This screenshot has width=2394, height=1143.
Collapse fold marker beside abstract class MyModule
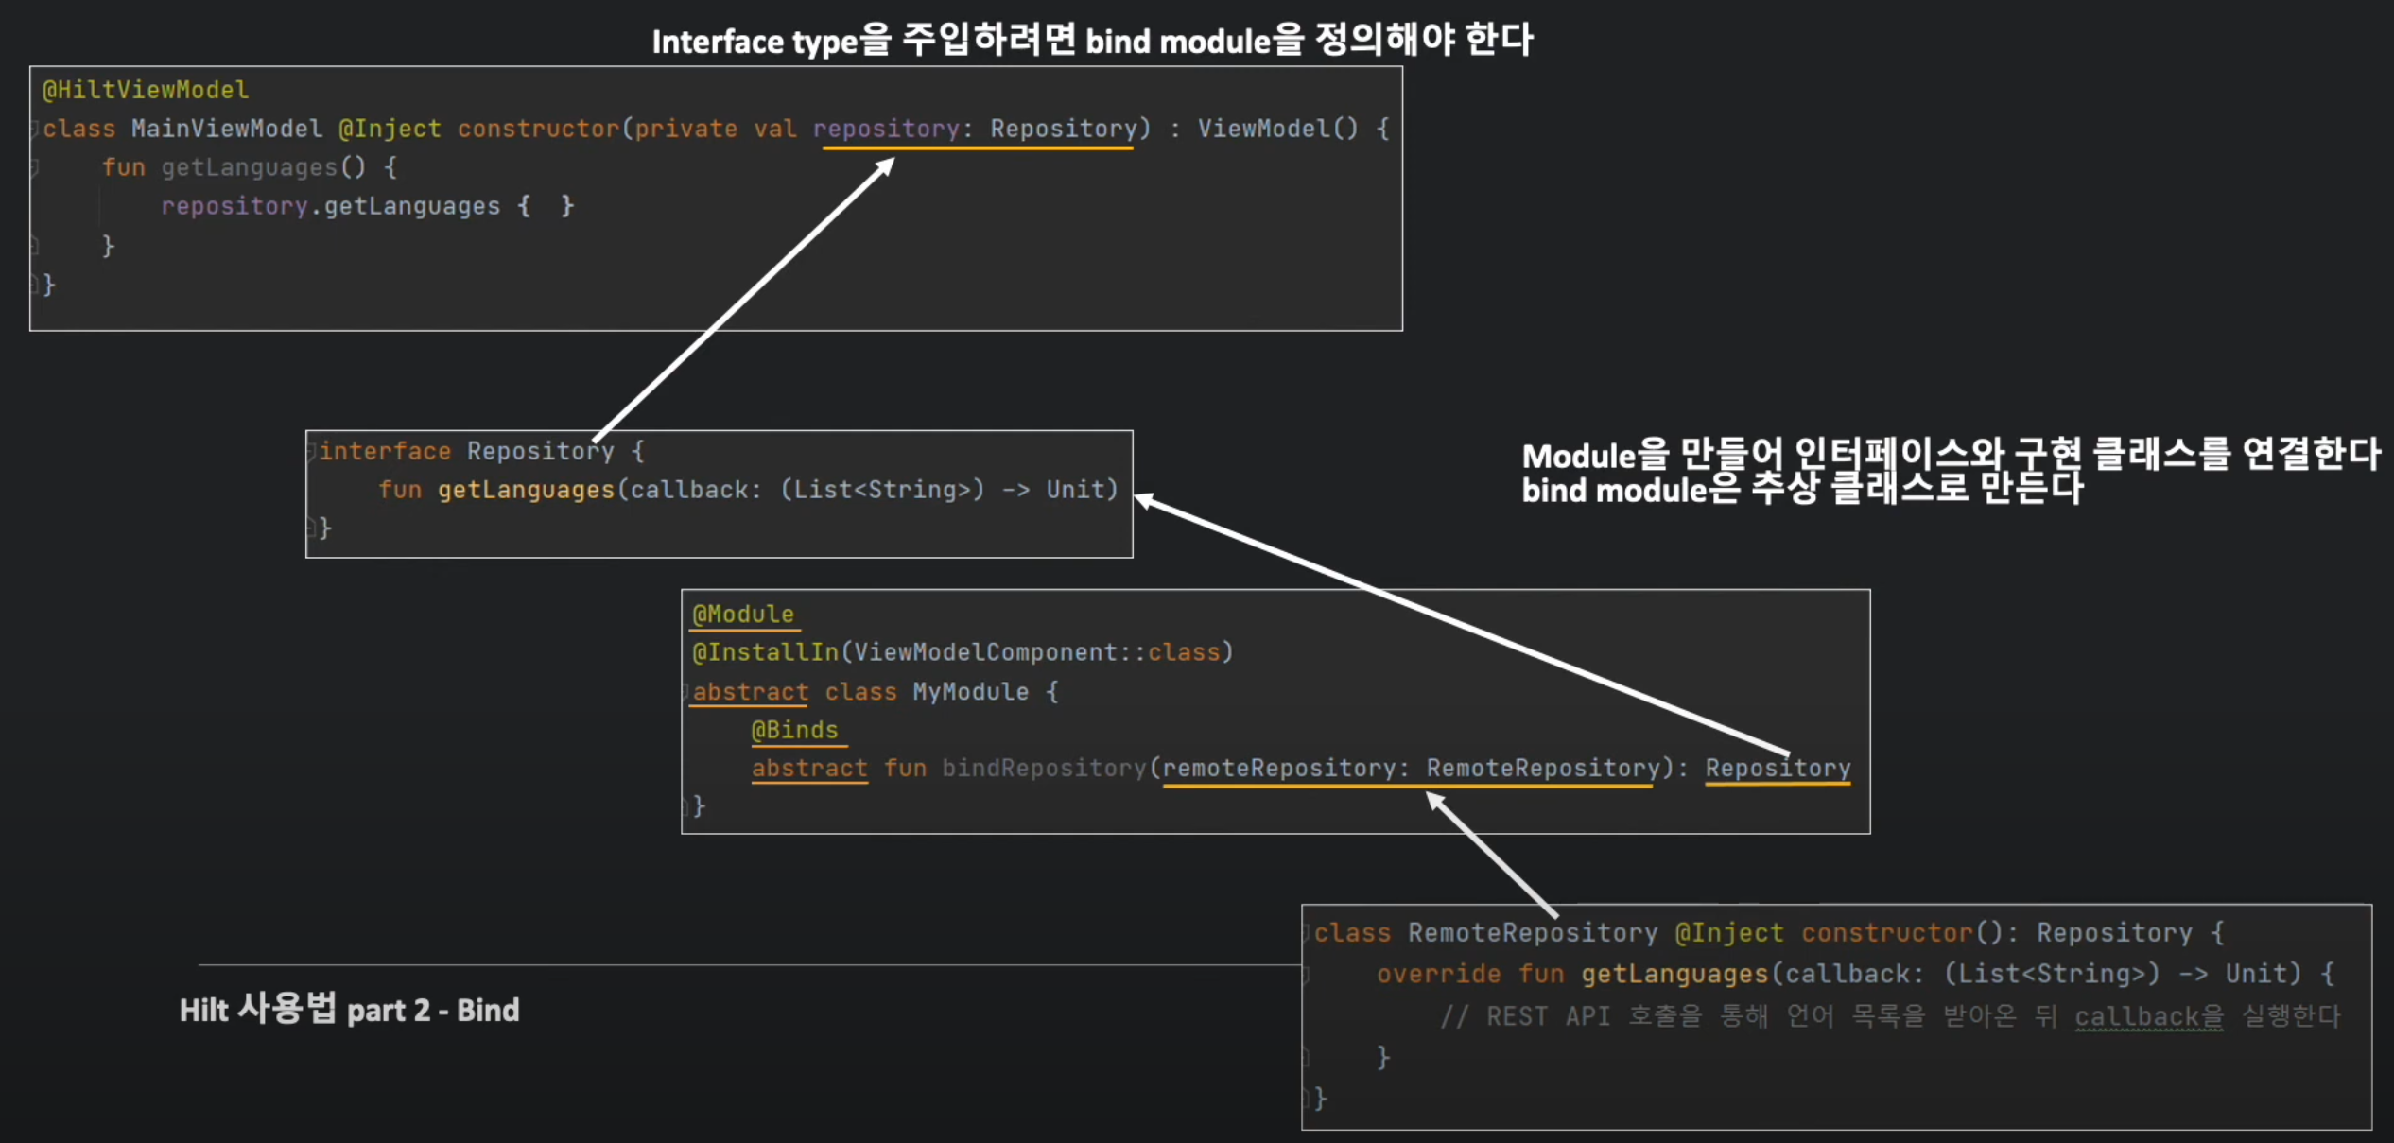pos(686,692)
